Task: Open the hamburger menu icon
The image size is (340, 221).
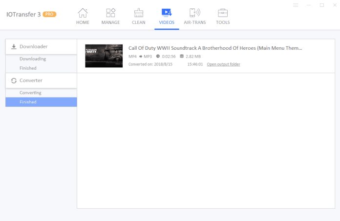Action: click(296, 5)
